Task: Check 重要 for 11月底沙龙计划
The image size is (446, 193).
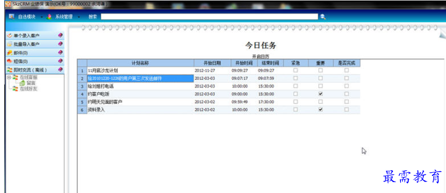Action: [x=320, y=71]
